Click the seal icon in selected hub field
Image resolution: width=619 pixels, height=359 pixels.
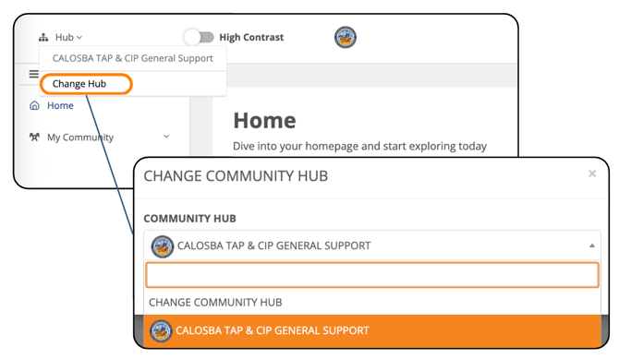point(163,246)
